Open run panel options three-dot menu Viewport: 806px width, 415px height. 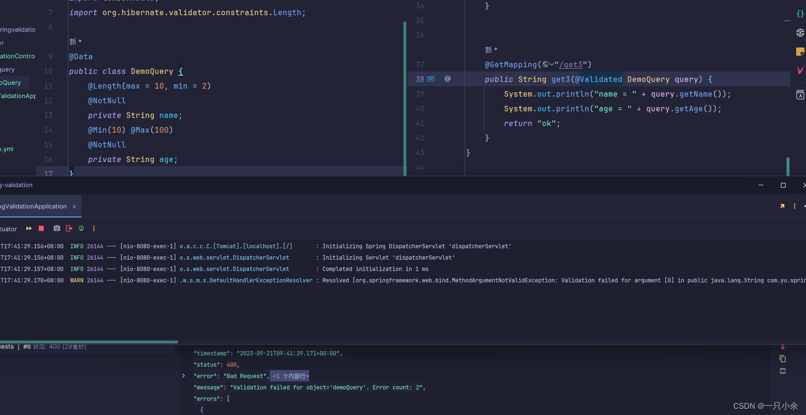pos(795,206)
